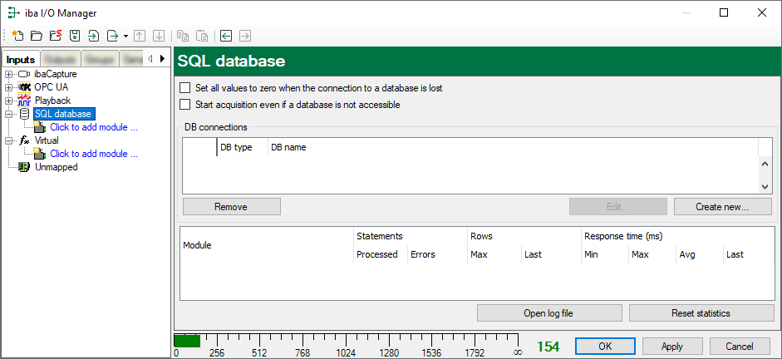Click the Min response time header
Image resolution: width=782 pixels, height=359 pixels.
coord(604,254)
